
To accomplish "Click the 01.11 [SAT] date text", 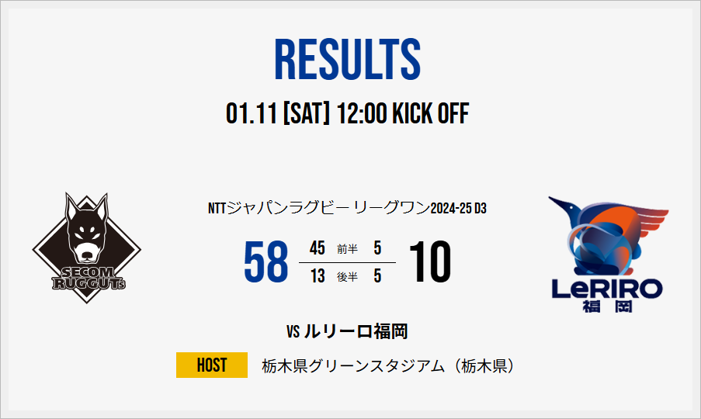I will pos(278,114).
